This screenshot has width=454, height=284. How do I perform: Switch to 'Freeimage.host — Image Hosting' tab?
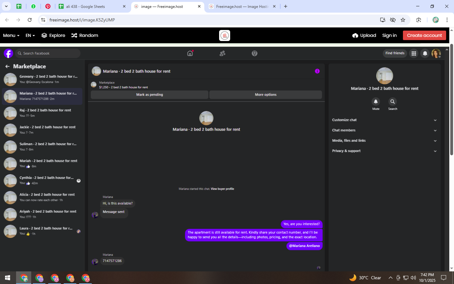242,6
